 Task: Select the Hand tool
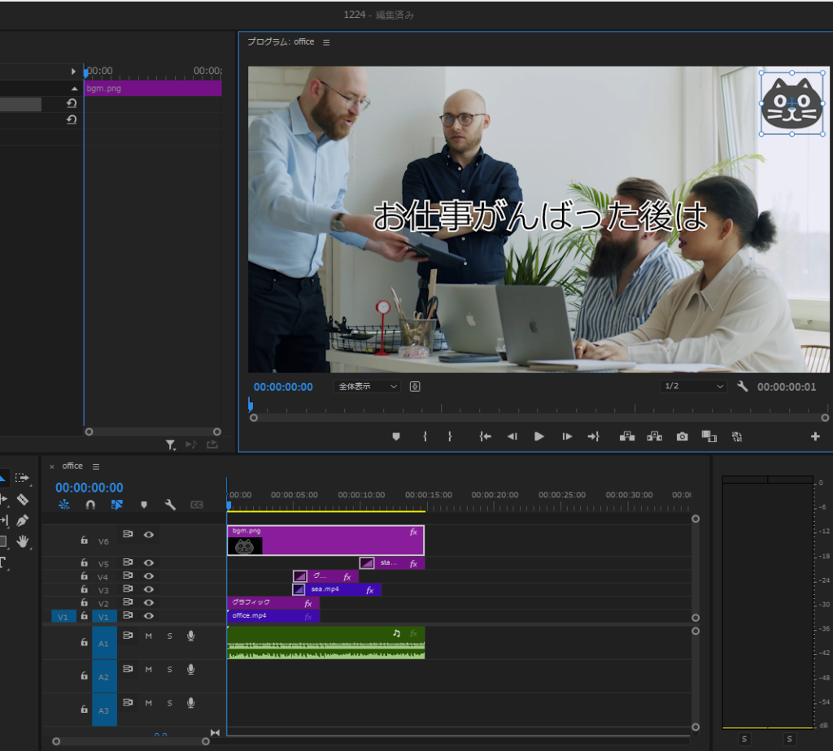pyautogui.click(x=22, y=541)
